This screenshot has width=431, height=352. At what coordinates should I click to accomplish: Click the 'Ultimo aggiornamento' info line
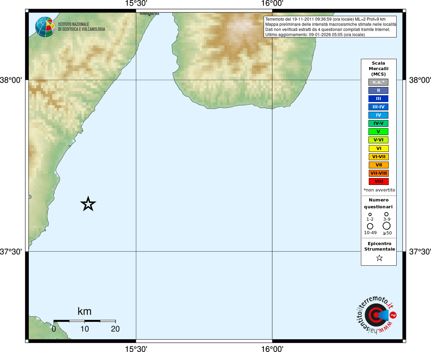pos(315,35)
